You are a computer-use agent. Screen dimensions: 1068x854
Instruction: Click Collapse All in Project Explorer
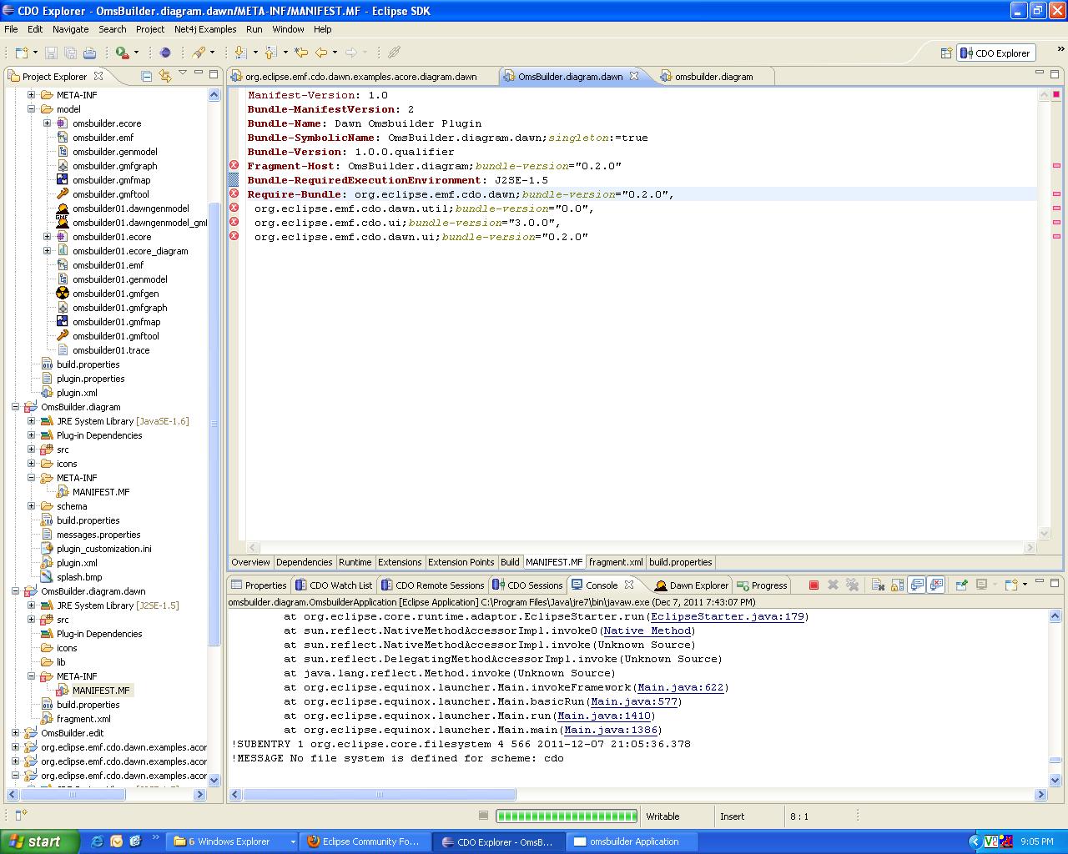(147, 76)
